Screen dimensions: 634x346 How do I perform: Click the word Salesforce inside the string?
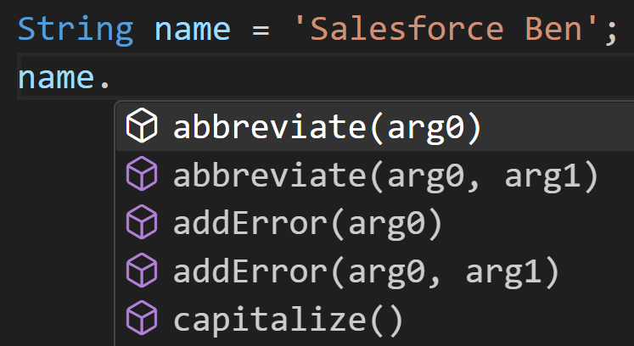click(x=407, y=29)
